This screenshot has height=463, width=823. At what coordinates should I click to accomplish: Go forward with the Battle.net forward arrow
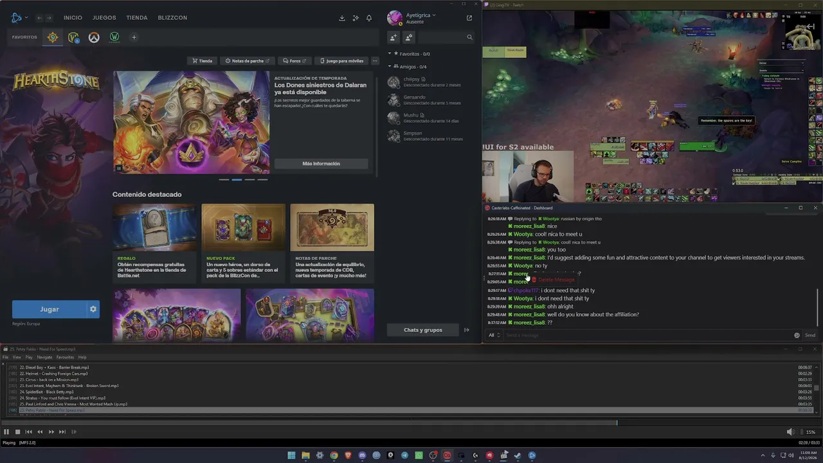pos(49,17)
